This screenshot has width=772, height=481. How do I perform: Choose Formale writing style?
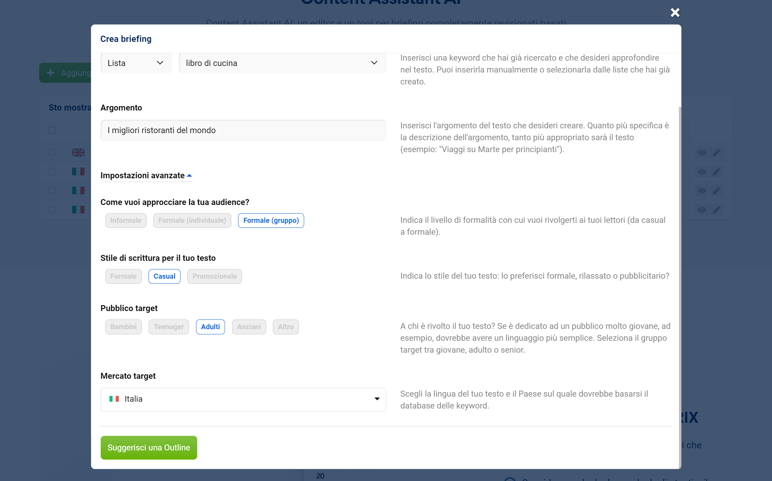(x=123, y=276)
